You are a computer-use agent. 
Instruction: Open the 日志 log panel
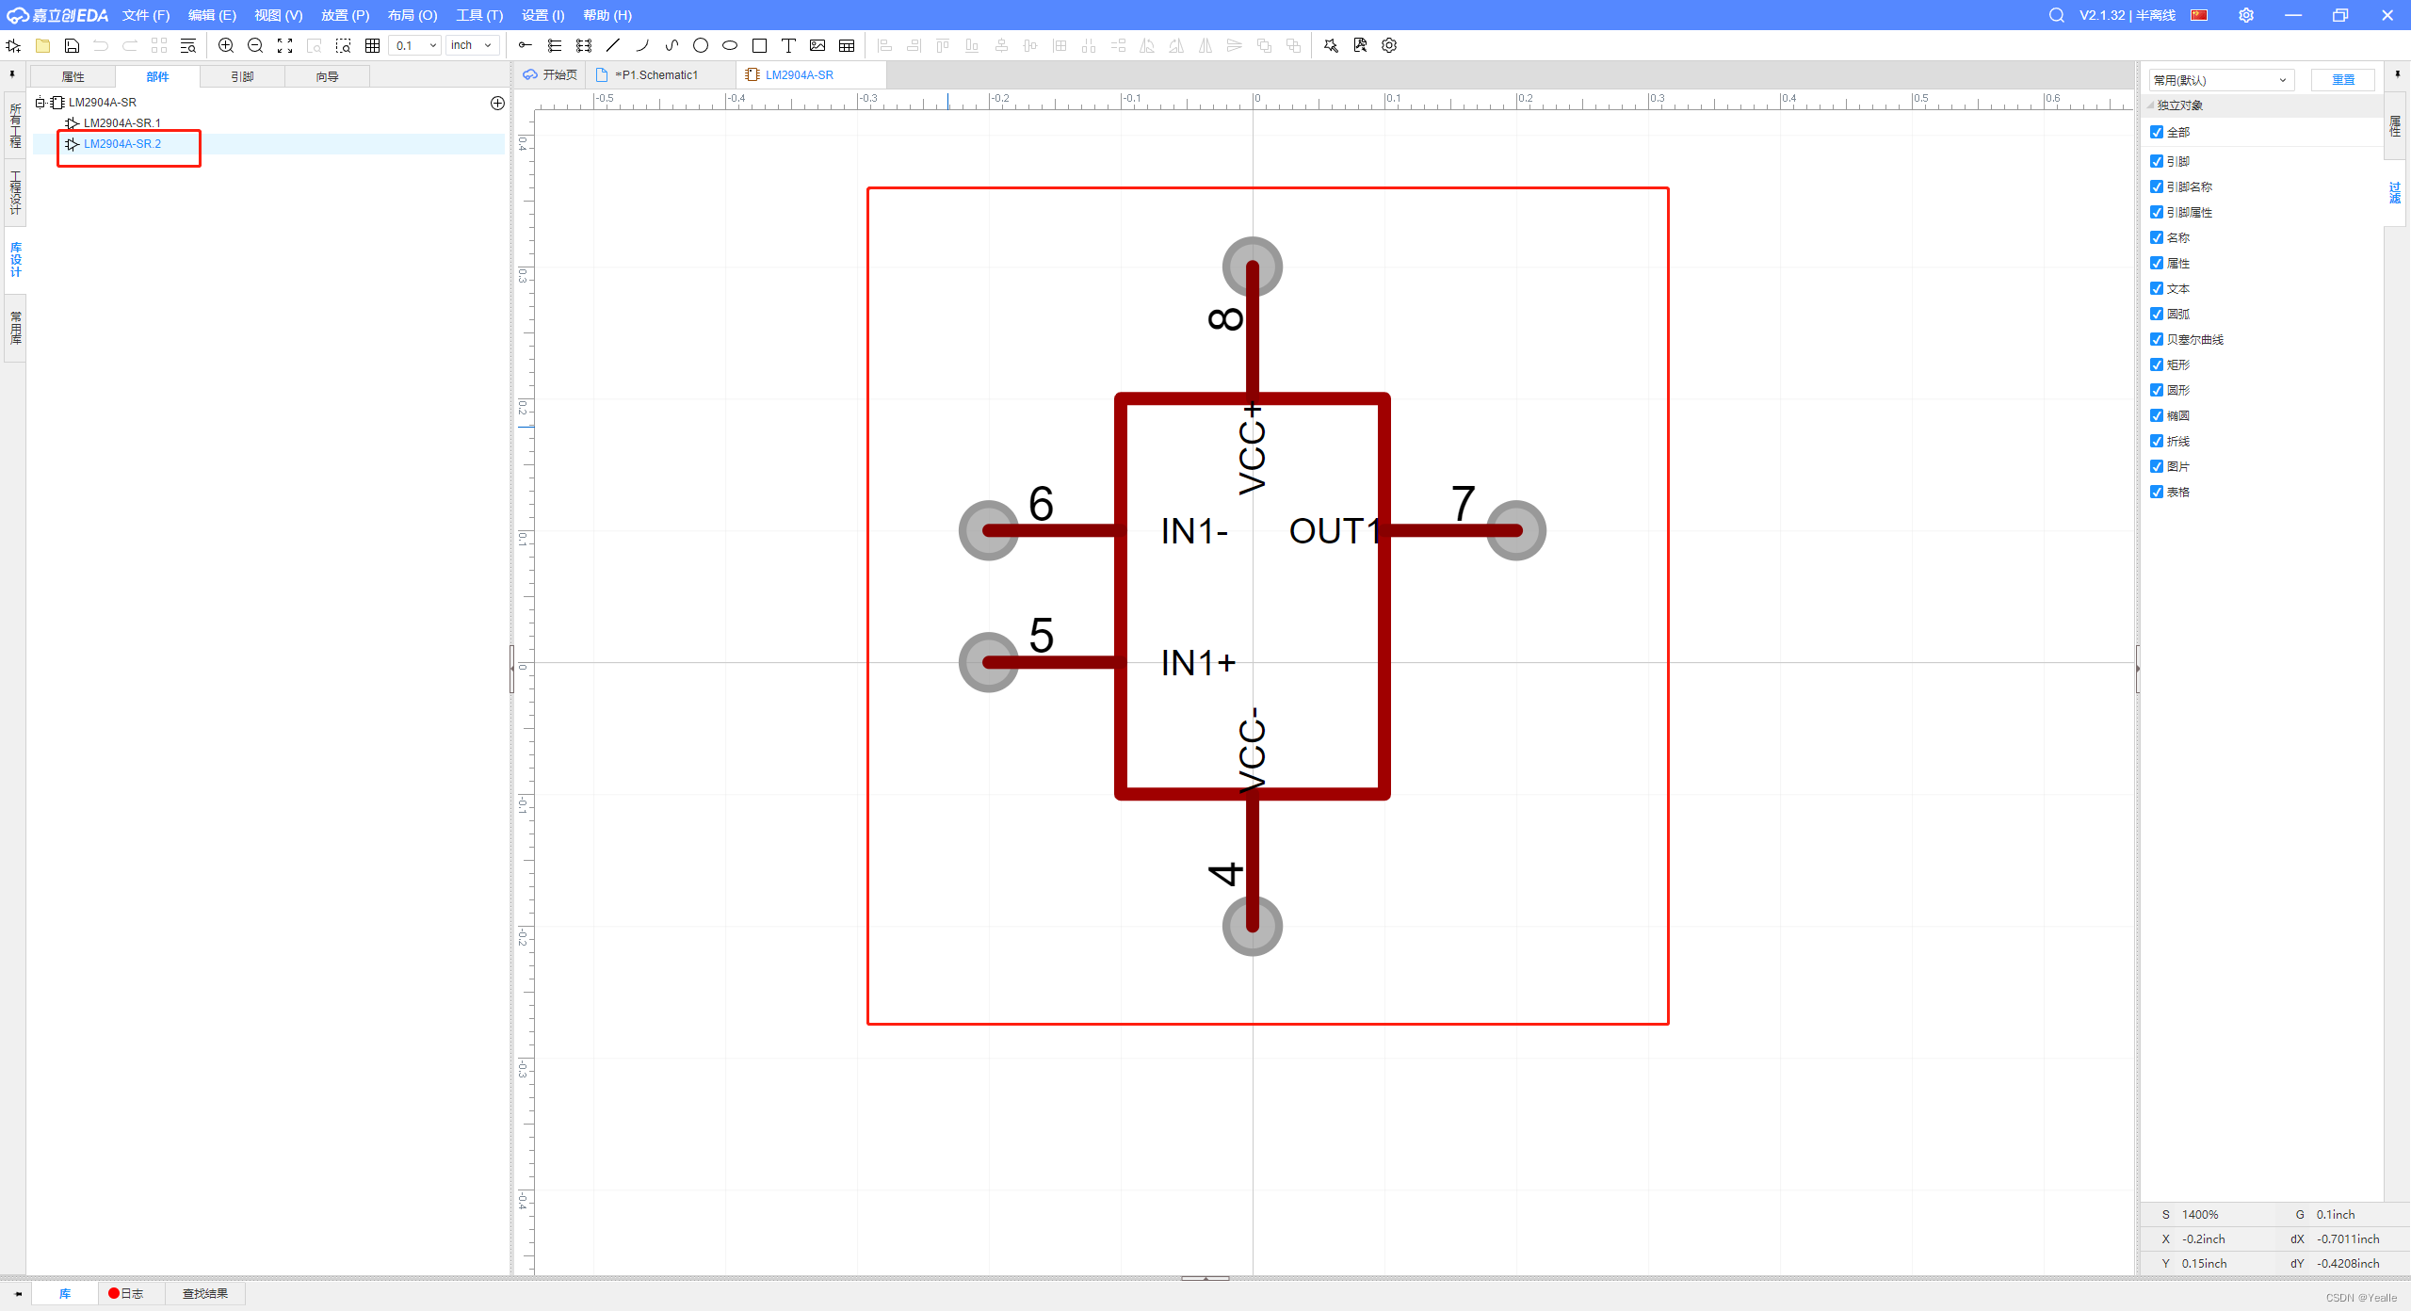[126, 1293]
